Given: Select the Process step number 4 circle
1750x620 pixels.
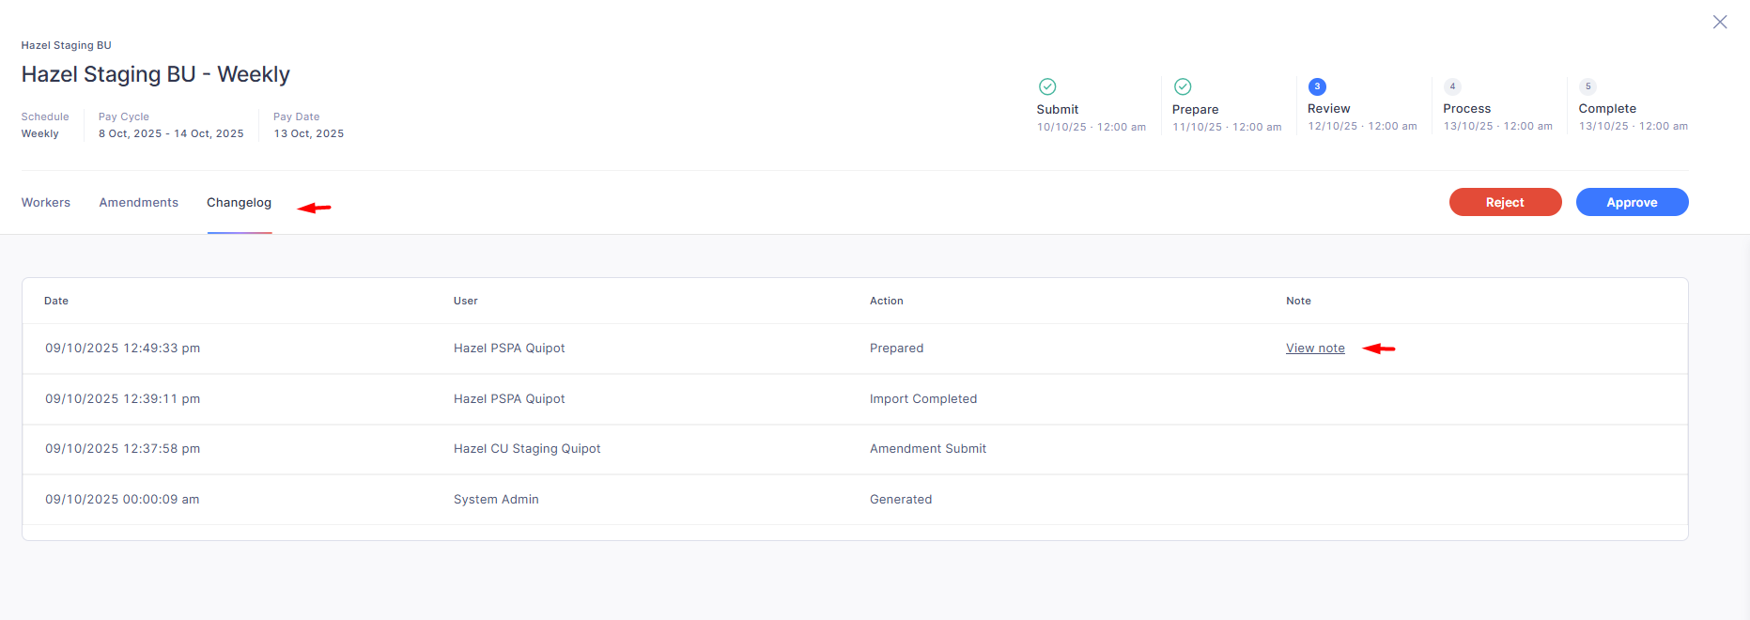Looking at the screenshot, I should [1452, 86].
